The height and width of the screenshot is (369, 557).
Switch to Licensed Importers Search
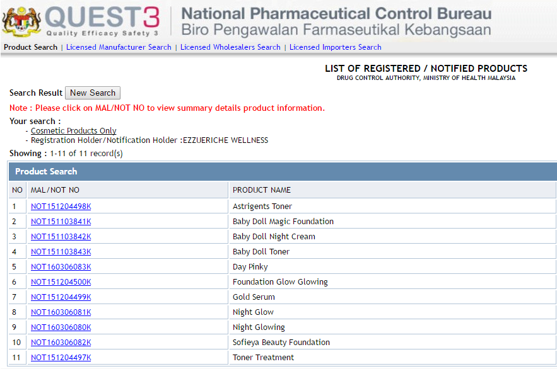pos(335,47)
